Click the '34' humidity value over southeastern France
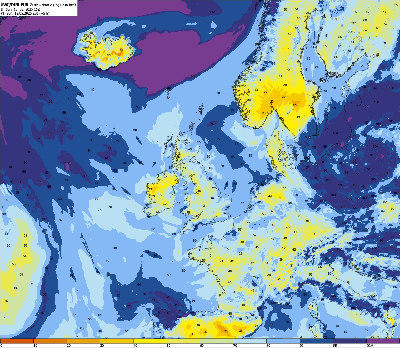The width and height of the screenshot is (400, 348). click(x=279, y=279)
